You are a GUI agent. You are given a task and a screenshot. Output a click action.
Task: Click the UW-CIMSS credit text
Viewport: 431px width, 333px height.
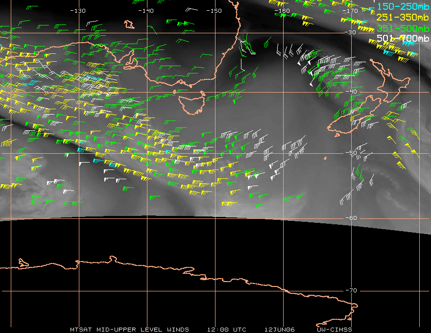click(x=334, y=330)
